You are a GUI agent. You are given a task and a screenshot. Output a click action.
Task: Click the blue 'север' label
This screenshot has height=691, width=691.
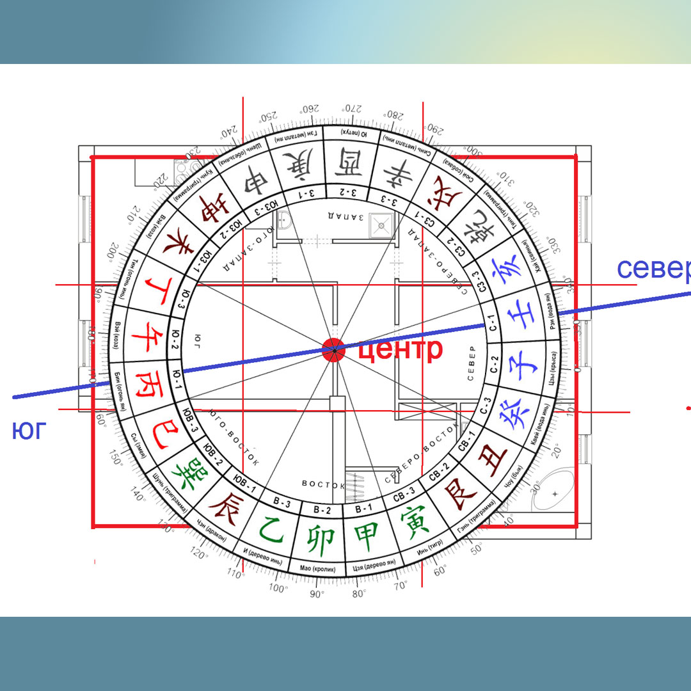[653, 269]
